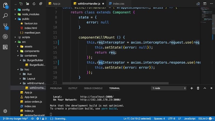Image resolution: width=215 pixels, height=121 pixels.
Task: Open the Search view in activity bar
Action: [x=5, y=16]
